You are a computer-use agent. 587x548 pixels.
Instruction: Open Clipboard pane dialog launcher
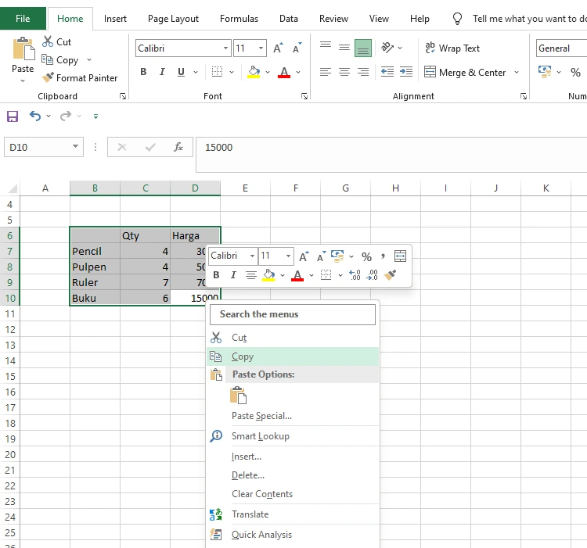tap(123, 96)
